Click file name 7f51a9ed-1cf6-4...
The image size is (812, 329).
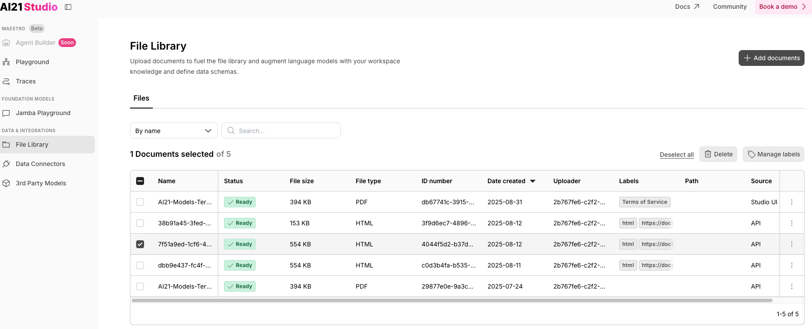(185, 244)
